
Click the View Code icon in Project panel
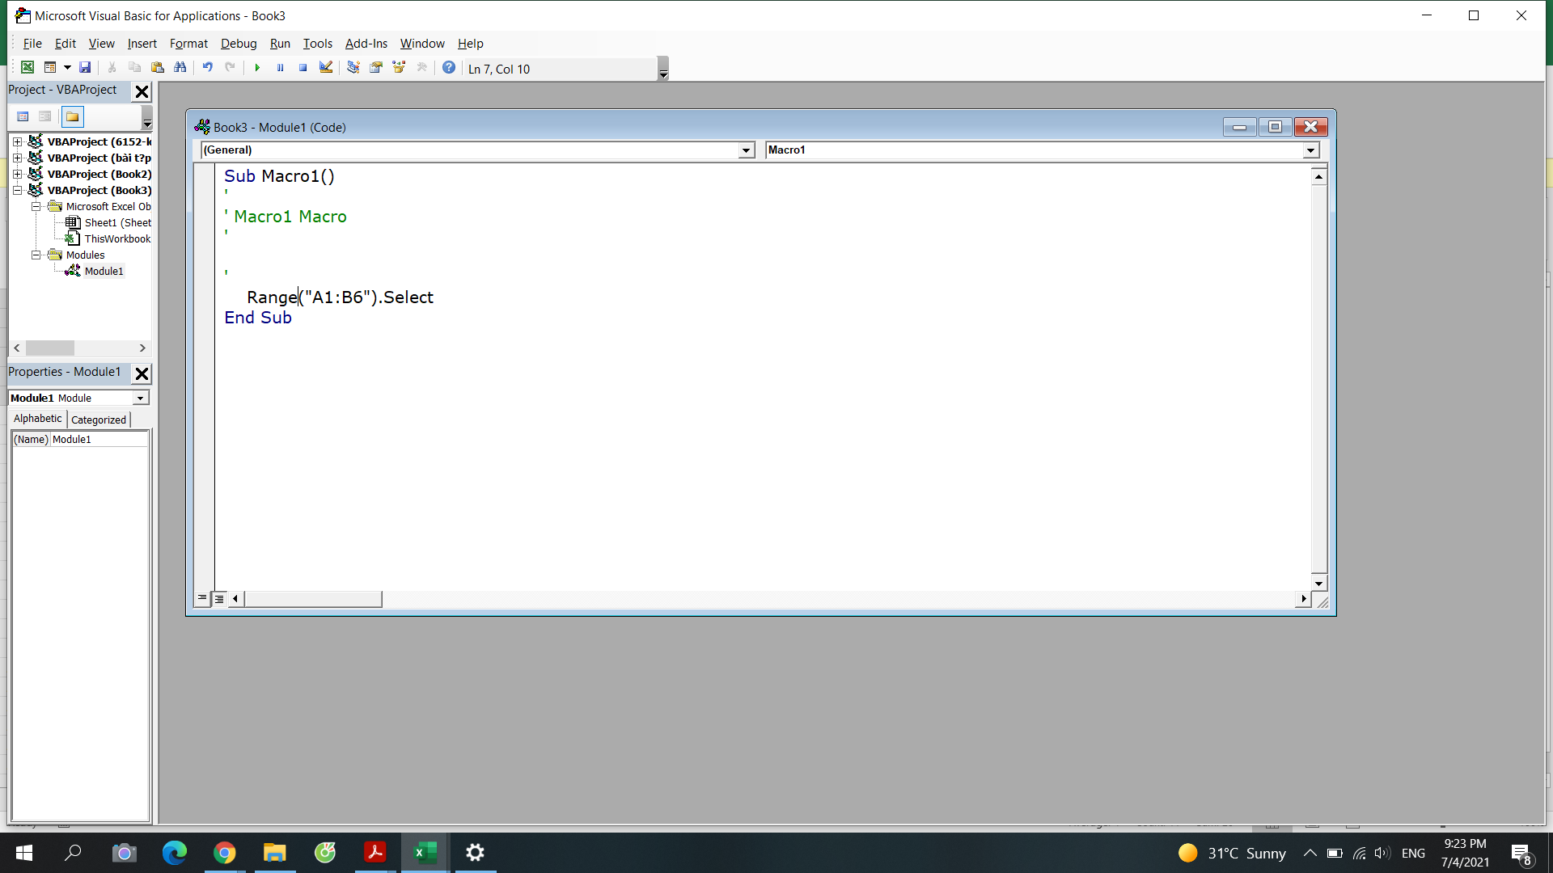(x=23, y=117)
